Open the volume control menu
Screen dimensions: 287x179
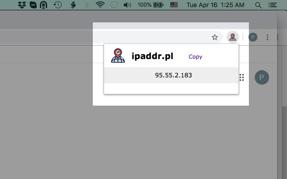pos(127,5)
